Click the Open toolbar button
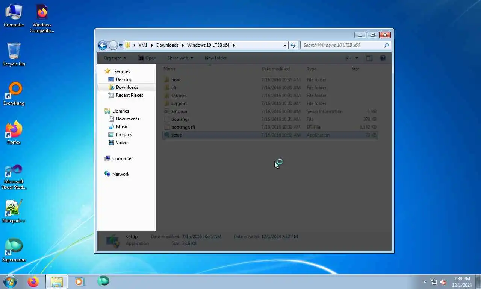Image resolution: width=481 pixels, height=289 pixels. tap(147, 58)
